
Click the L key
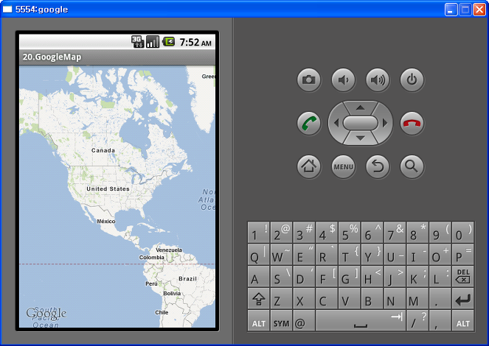click(x=440, y=276)
